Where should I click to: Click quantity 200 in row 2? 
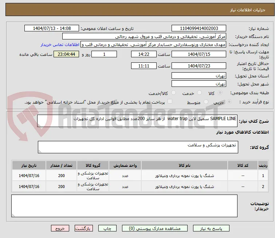click(x=62, y=187)
